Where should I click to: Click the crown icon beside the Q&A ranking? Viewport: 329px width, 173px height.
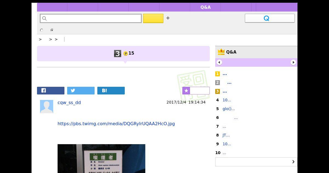click(x=221, y=52)
